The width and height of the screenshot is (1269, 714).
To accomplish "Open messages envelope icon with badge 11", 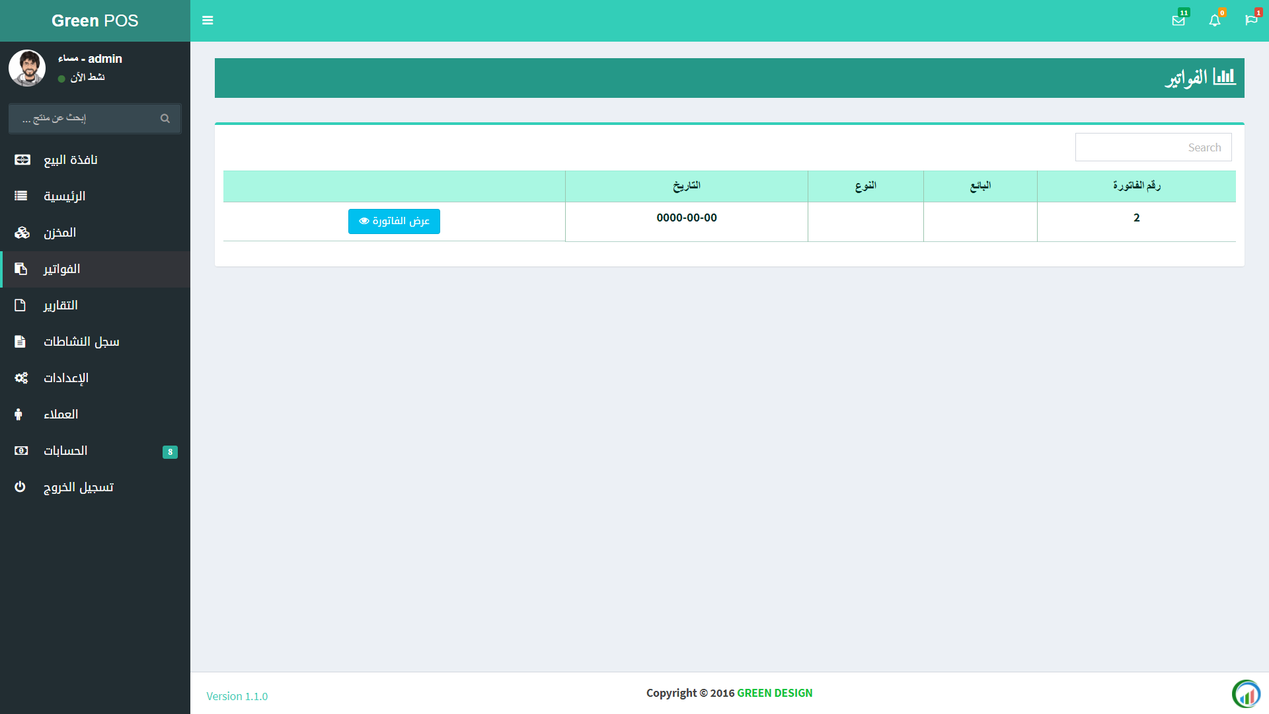I will (x=1178, y=20).
